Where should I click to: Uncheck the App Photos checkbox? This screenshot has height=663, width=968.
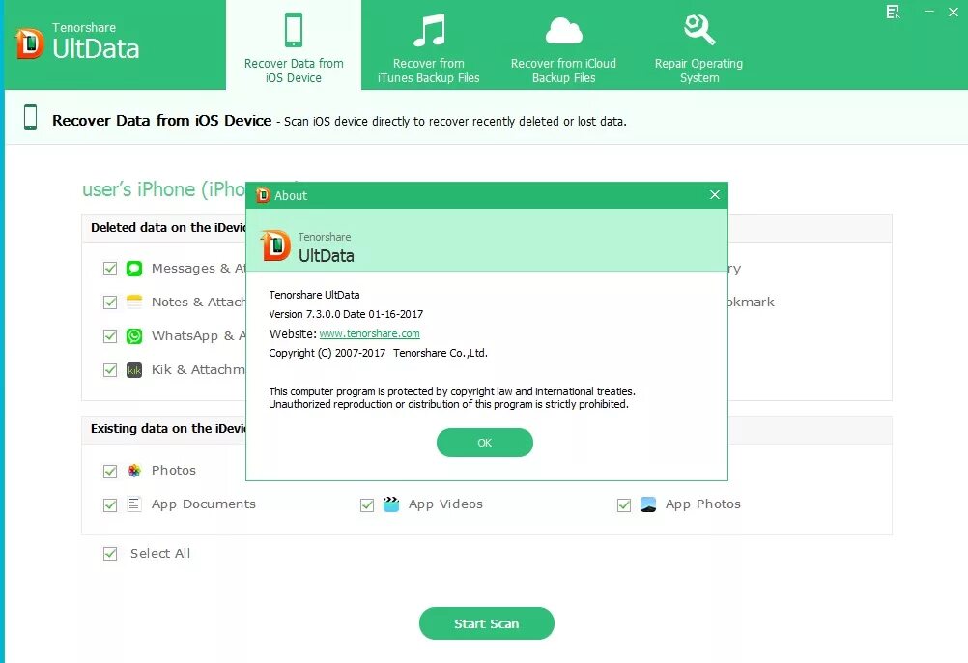624,504
